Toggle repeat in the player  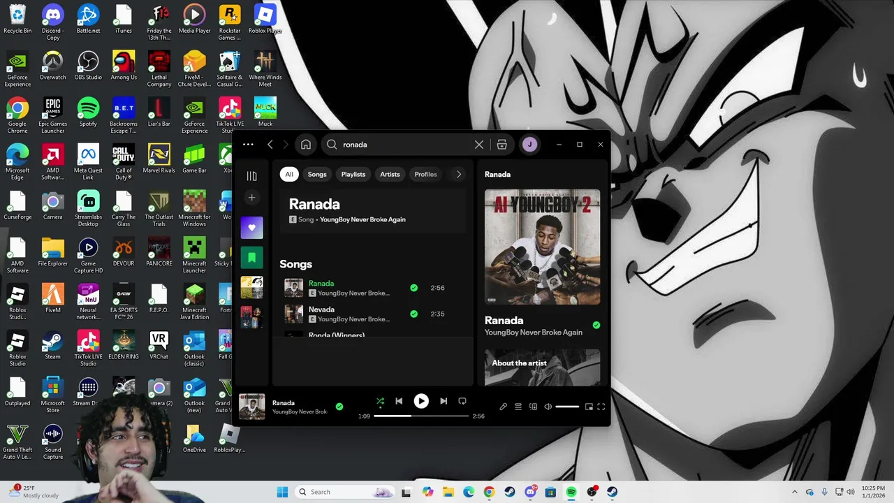pyautogui.click(x=462, y=401)
